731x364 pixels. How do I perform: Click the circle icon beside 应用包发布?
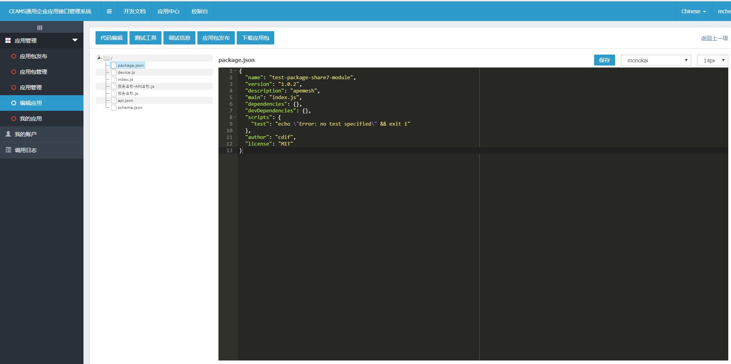(14, 56)
